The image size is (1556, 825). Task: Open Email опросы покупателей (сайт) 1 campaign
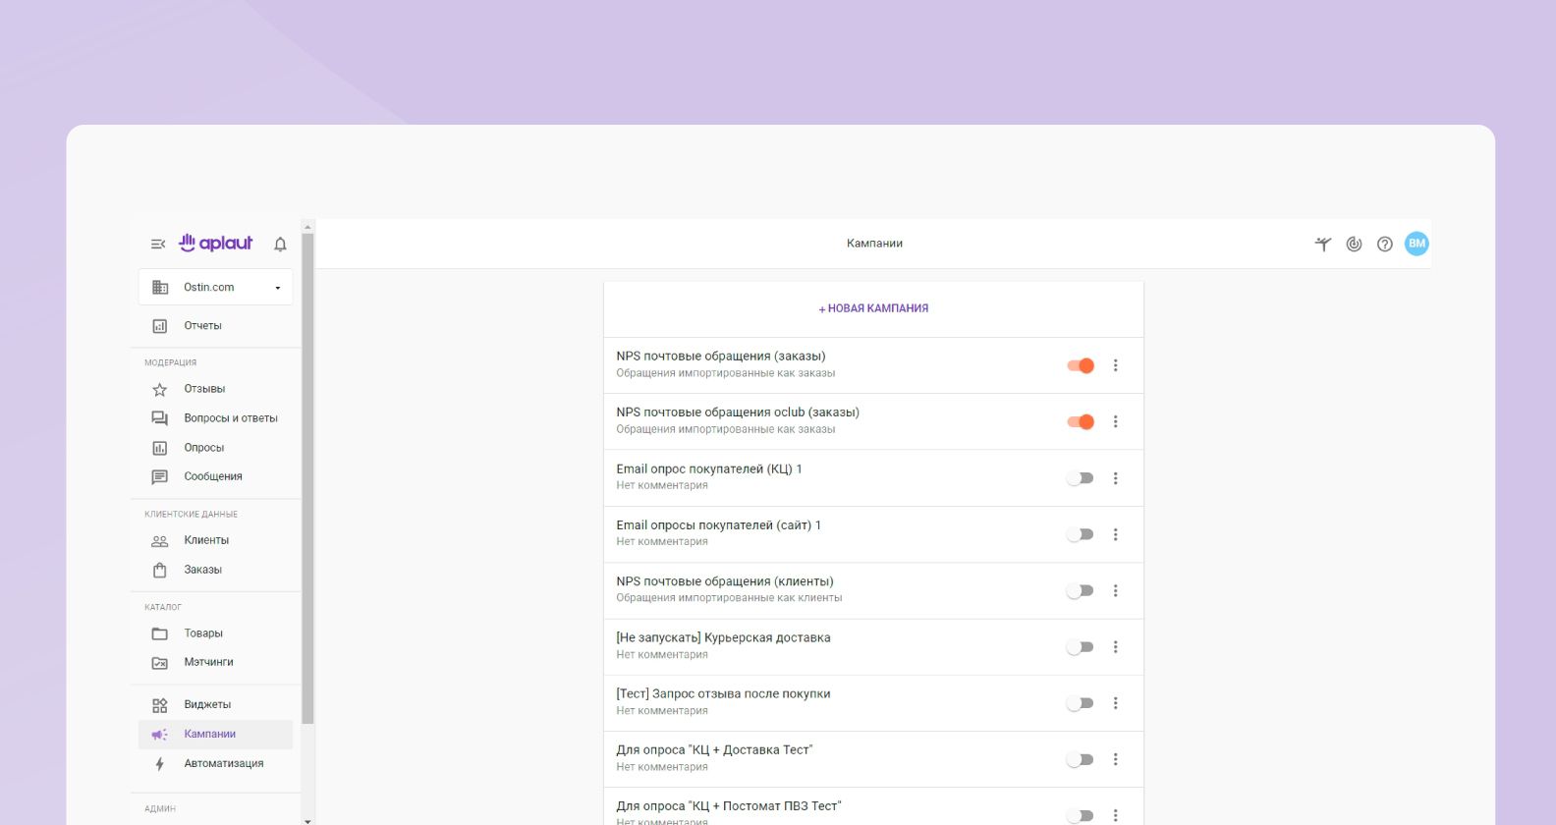[718, 525]
